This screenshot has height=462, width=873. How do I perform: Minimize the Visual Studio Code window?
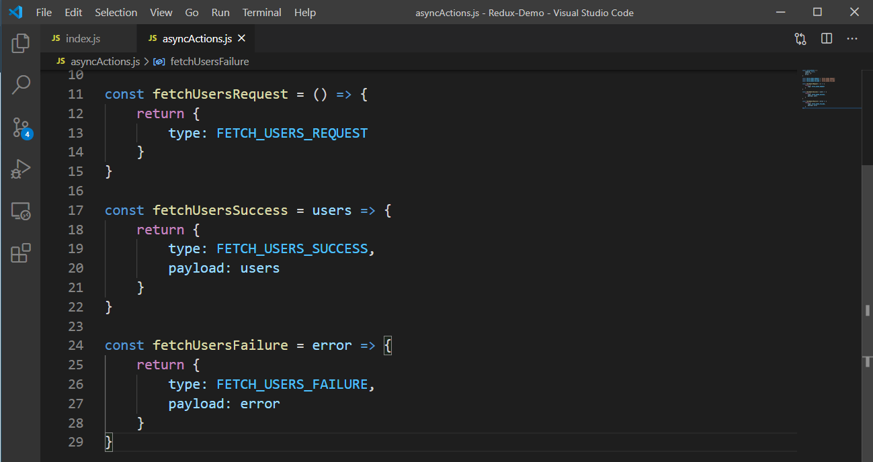click(780, 12)
